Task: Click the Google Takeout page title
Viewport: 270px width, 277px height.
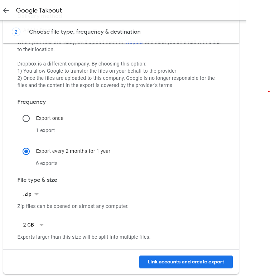Action: click(39, 10)
